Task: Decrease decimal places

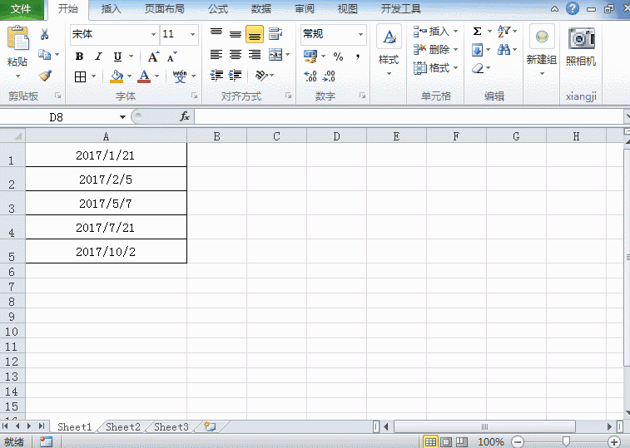Action: (329, 76)
